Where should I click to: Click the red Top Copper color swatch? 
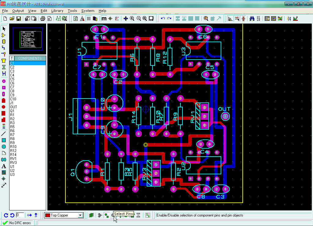click(47, 215)
